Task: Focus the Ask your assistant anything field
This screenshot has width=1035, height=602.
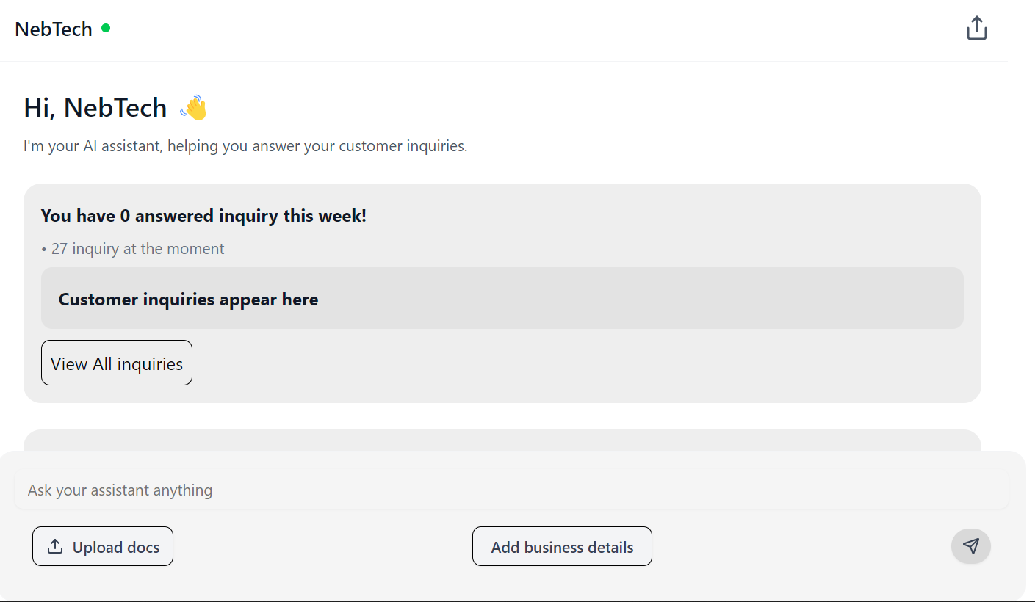Action: coord(511,490)
